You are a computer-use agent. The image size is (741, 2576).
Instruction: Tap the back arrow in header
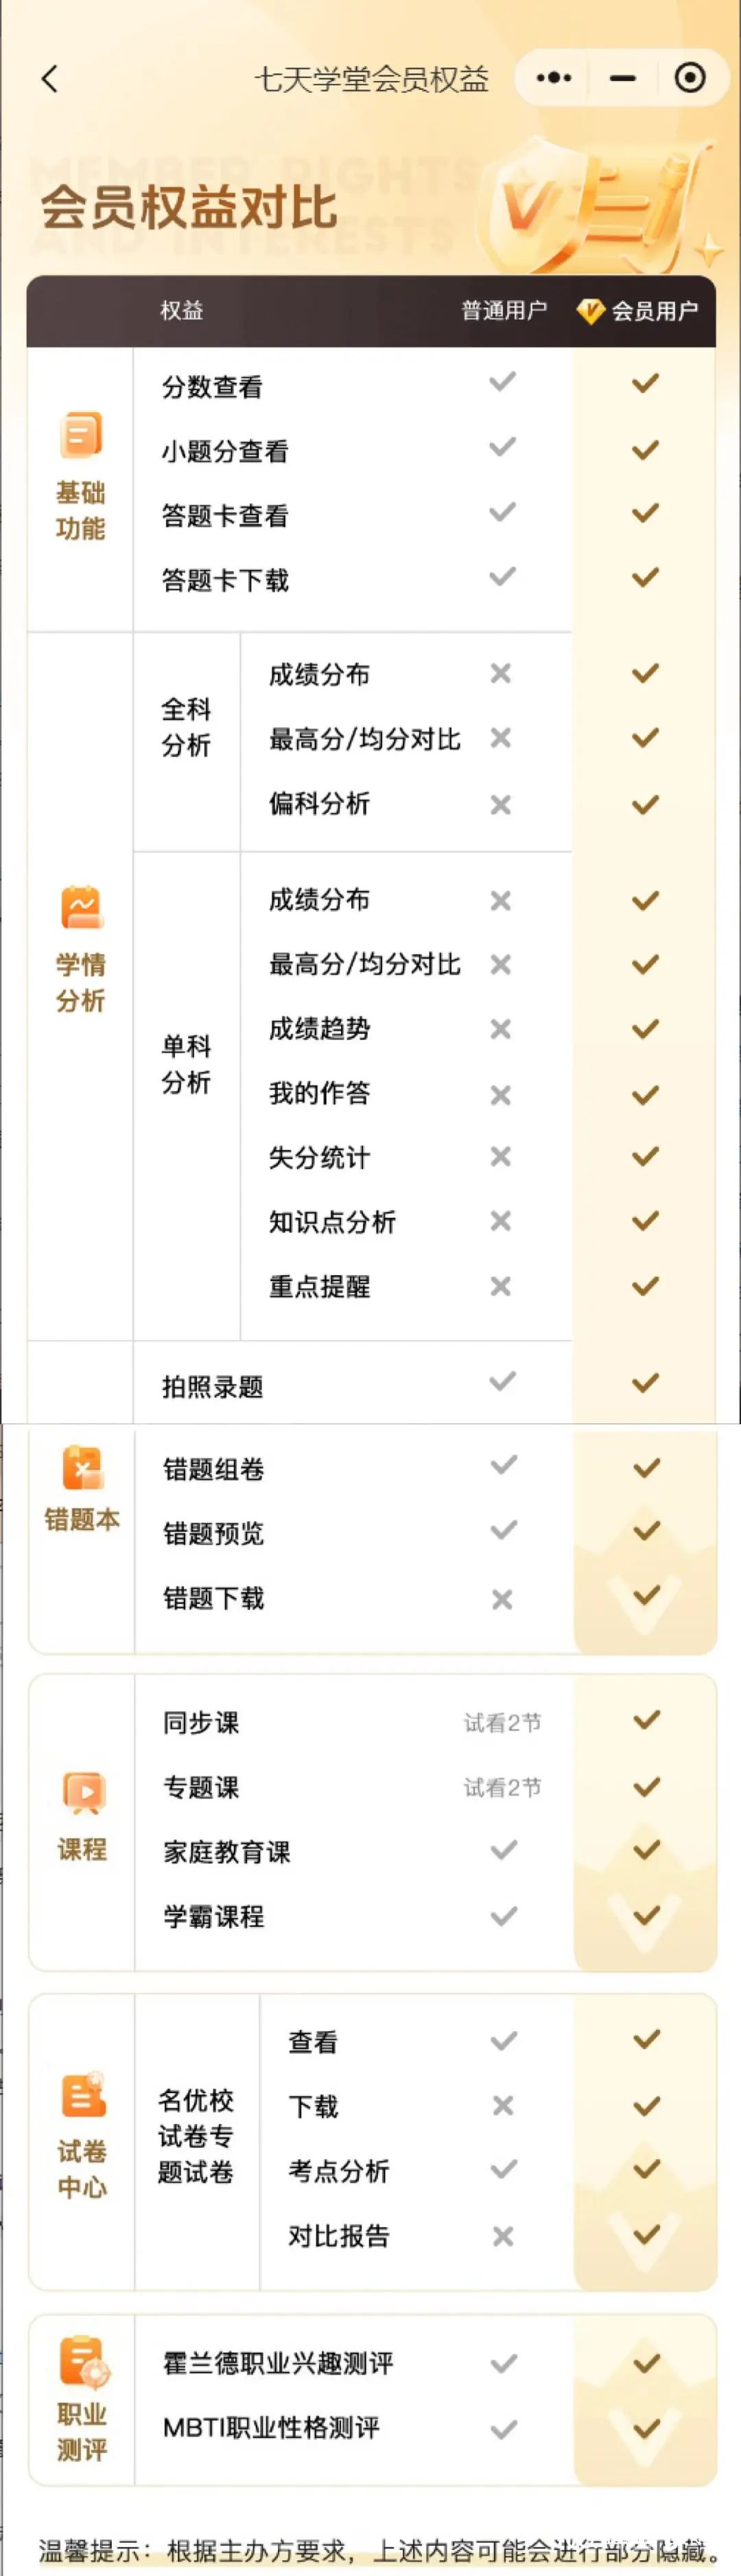coord(50,79)
